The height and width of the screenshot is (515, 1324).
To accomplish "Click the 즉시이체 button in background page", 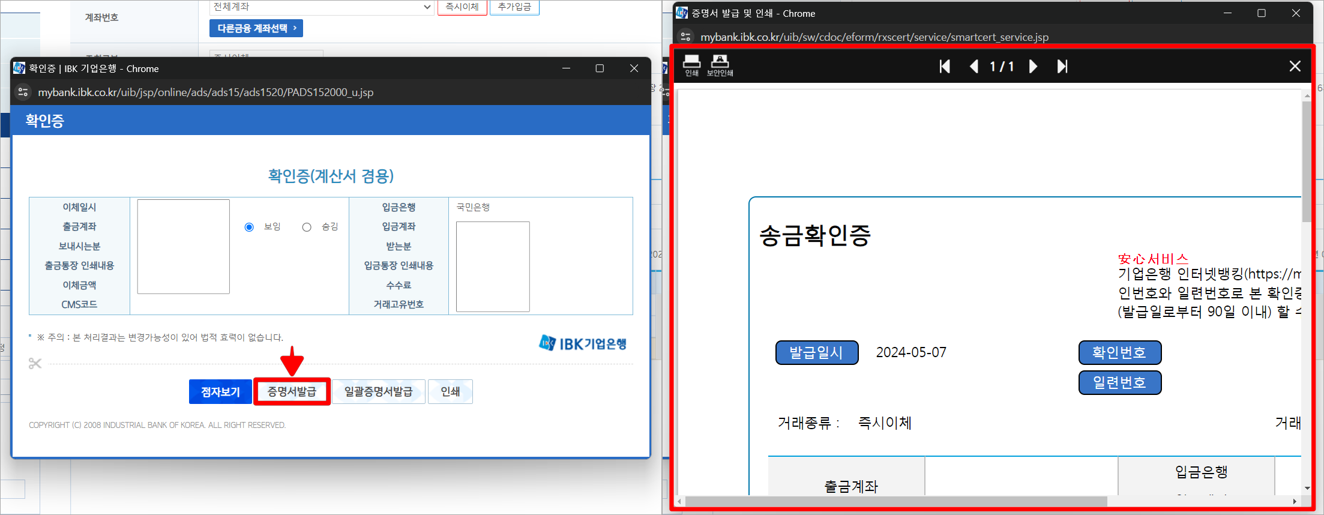I will [462, 7].
